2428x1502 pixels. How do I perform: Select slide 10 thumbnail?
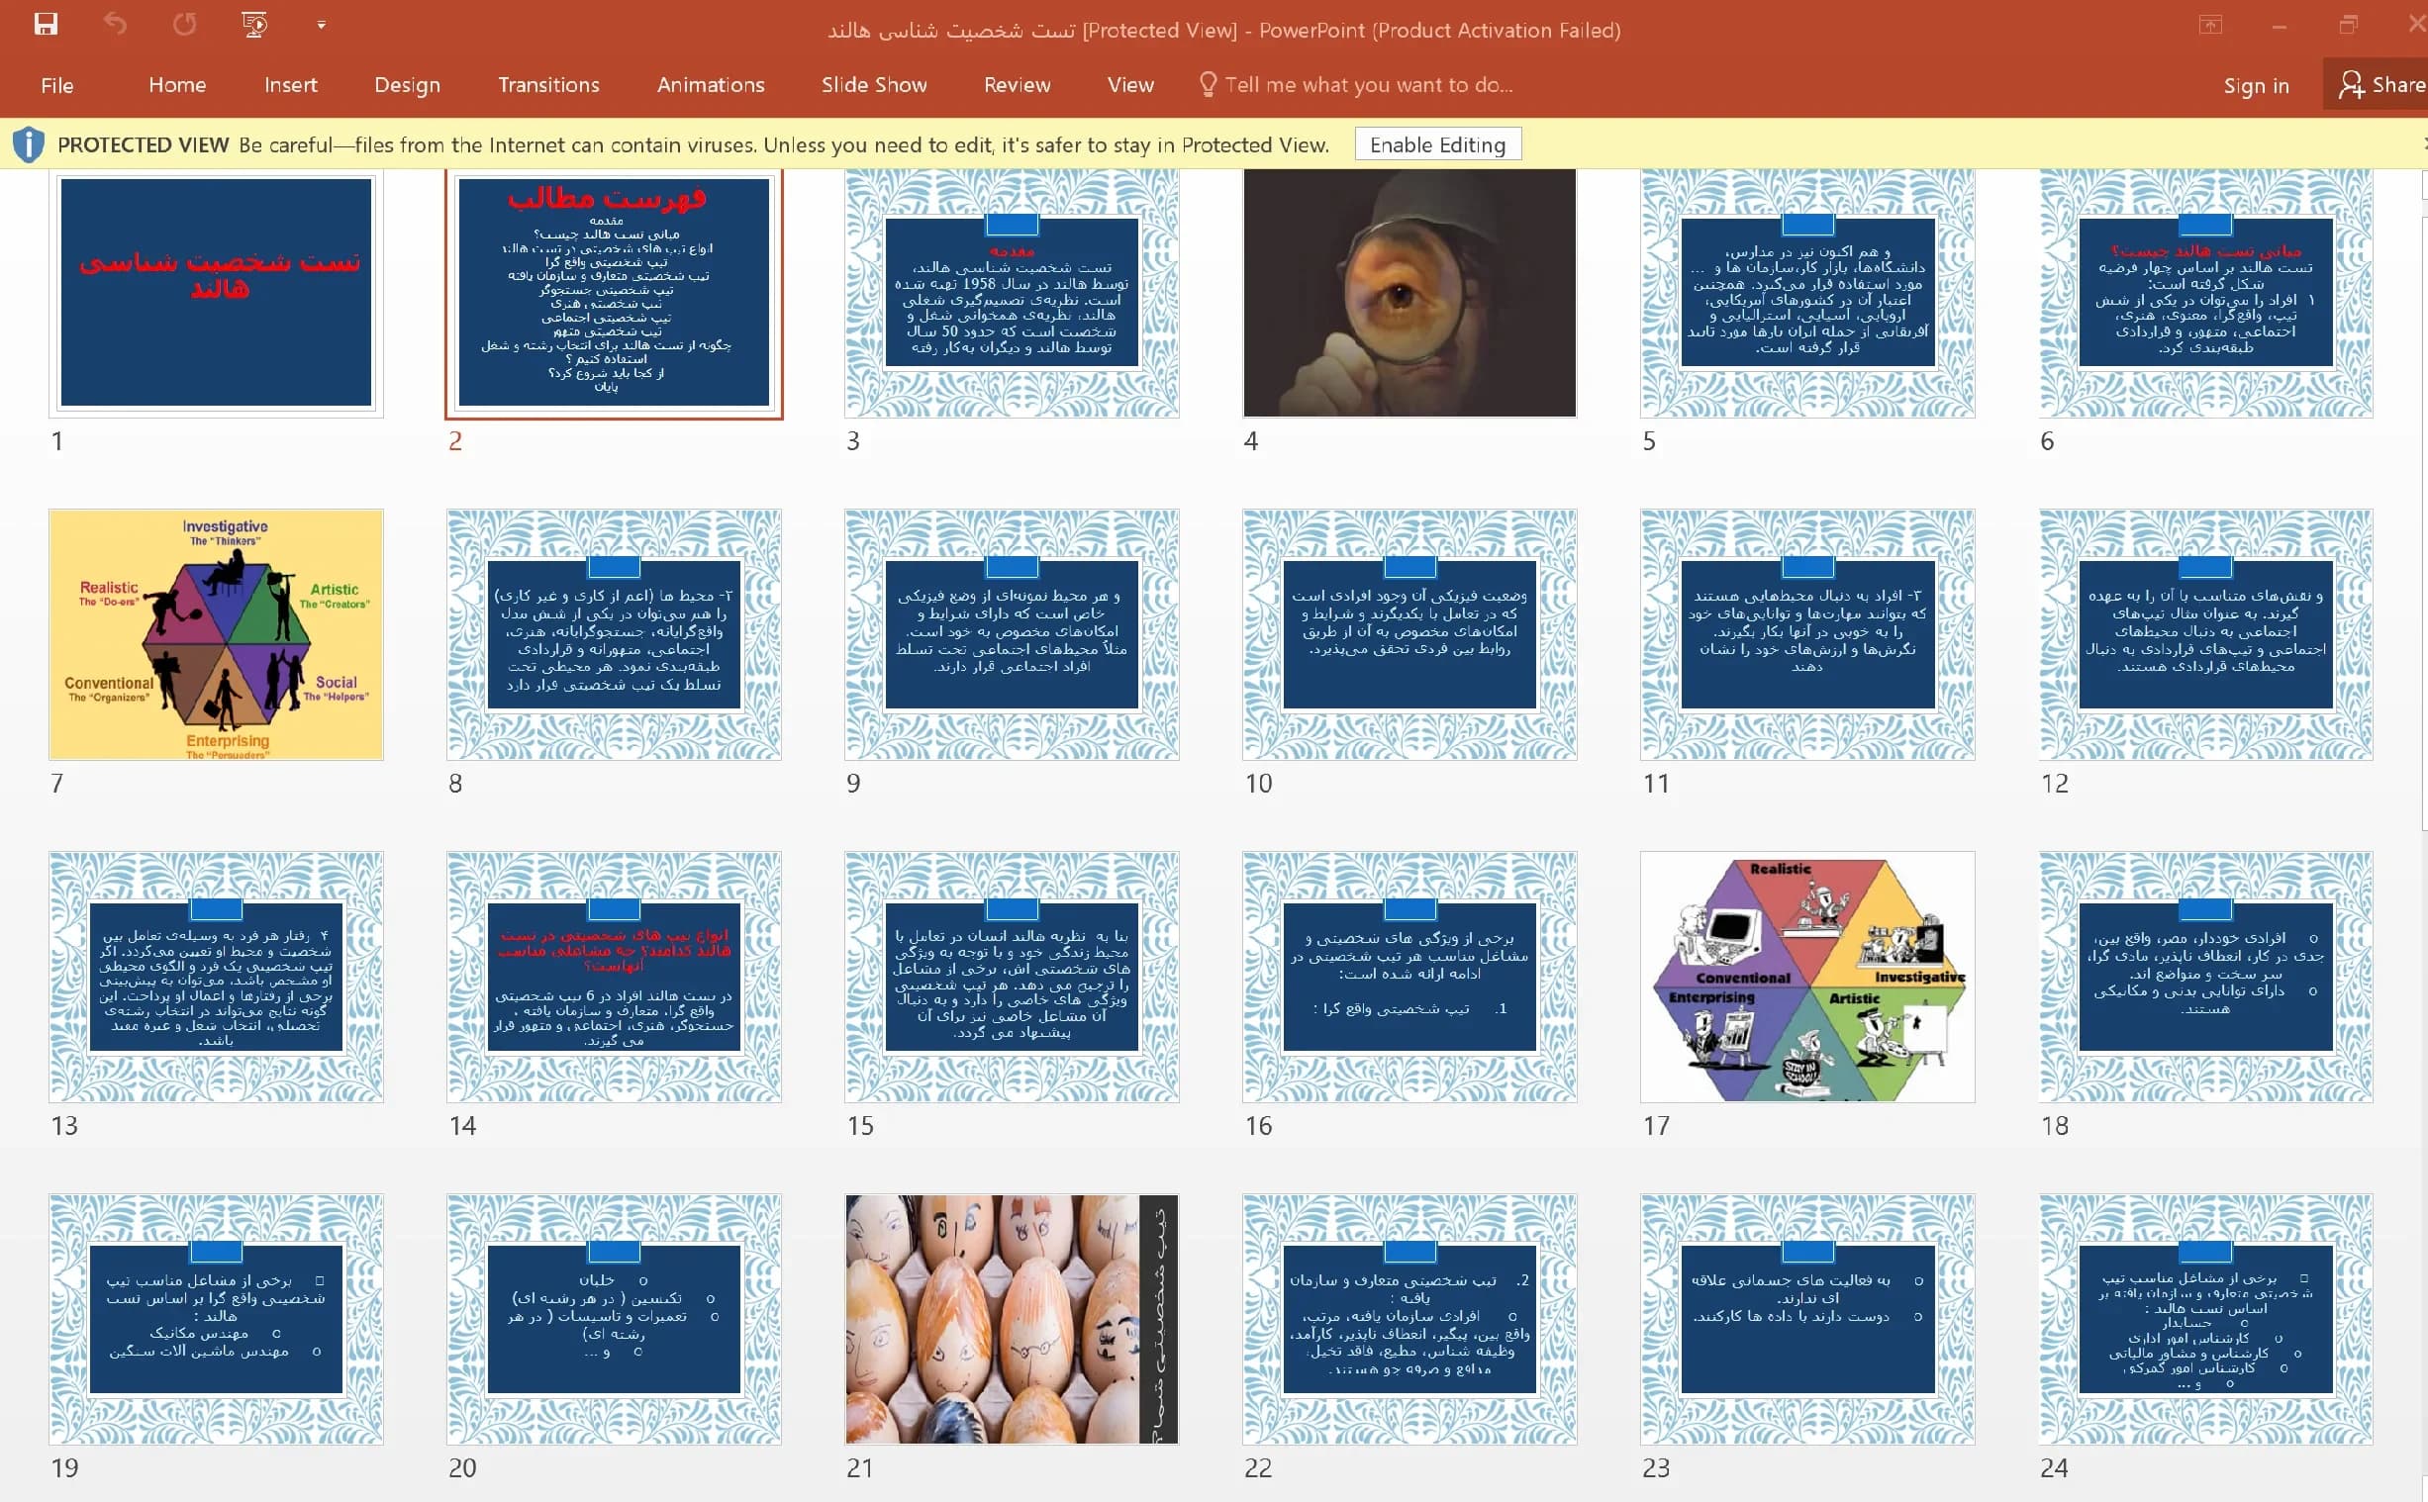[x=1408, y=635]
